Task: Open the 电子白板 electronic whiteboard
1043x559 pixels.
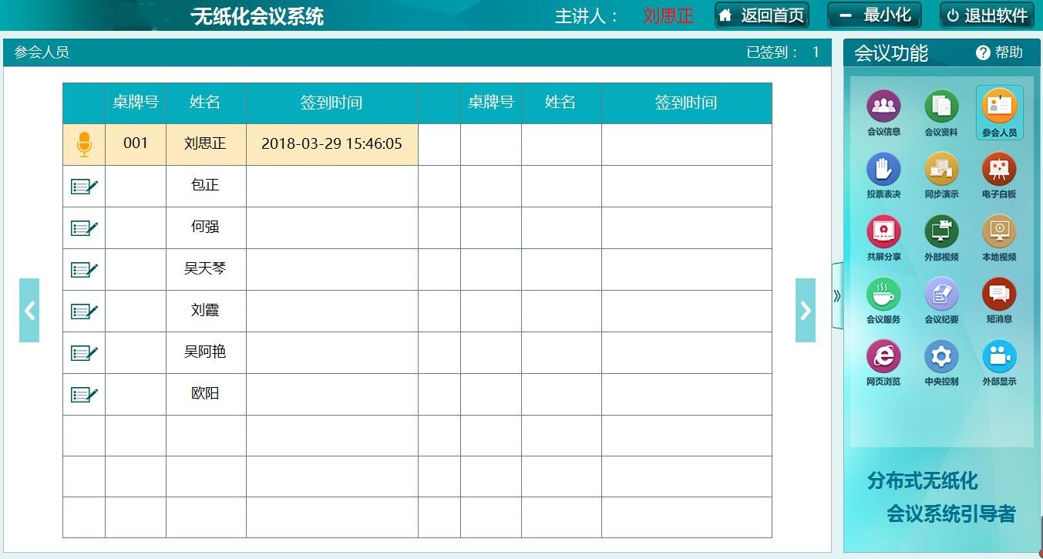Action: tap(999, 170)
